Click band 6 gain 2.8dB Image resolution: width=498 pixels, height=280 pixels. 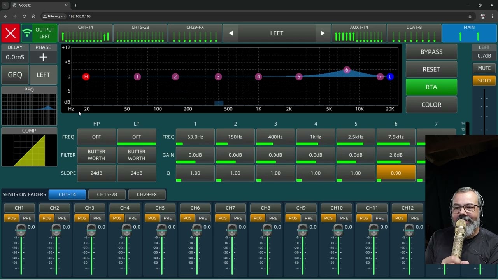point(396,155)
